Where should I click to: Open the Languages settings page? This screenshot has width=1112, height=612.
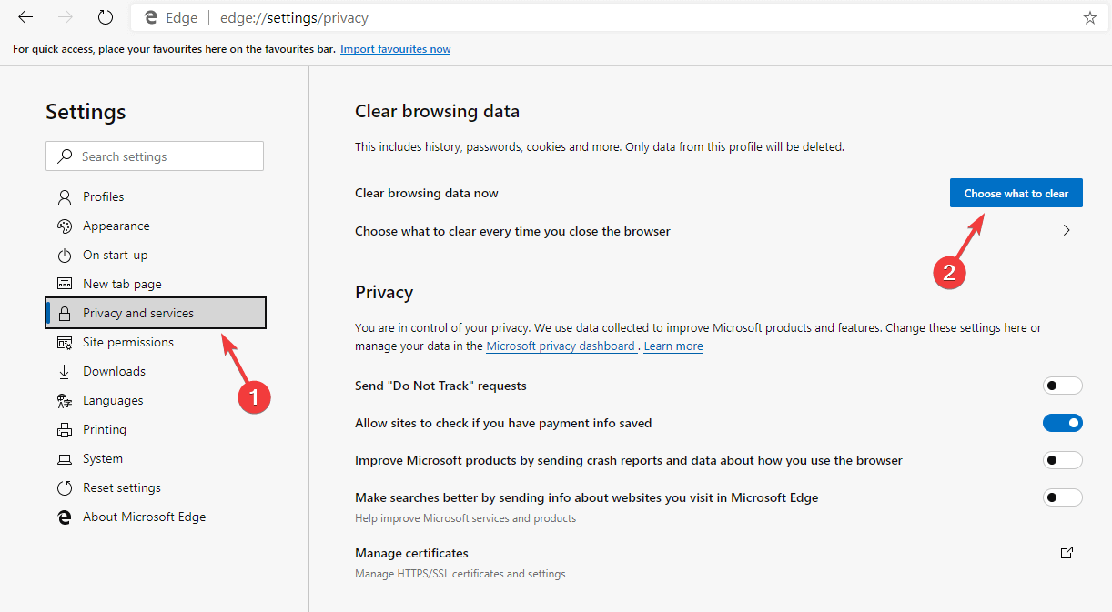(x=113, y=400)
